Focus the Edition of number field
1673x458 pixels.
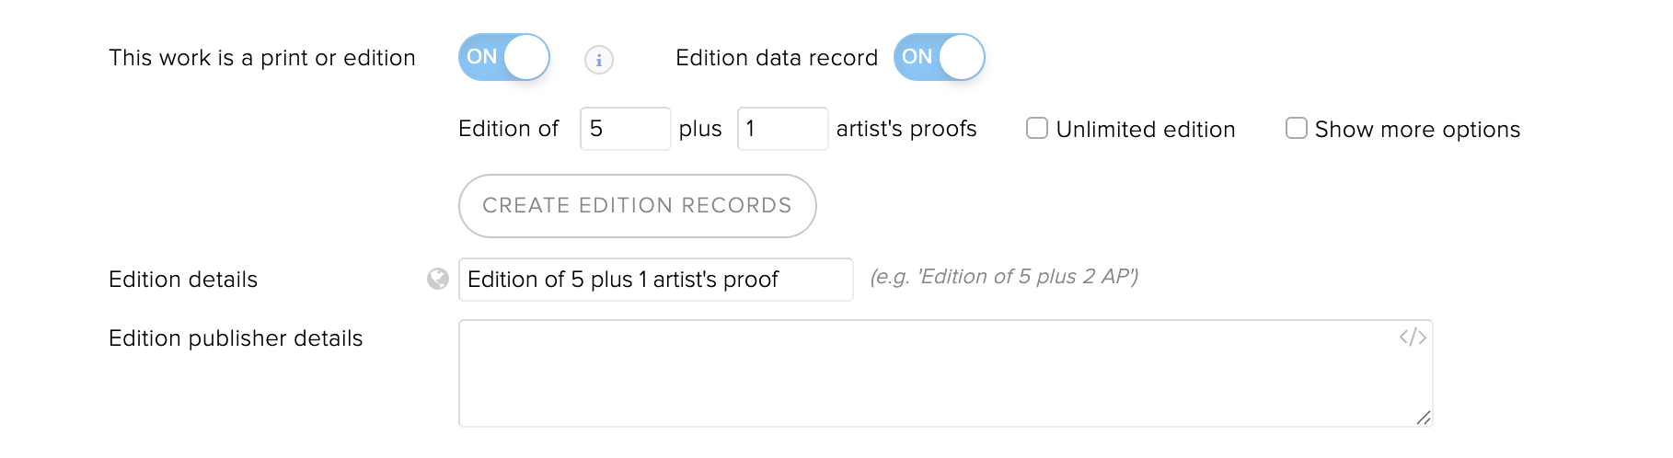(626, 129)
